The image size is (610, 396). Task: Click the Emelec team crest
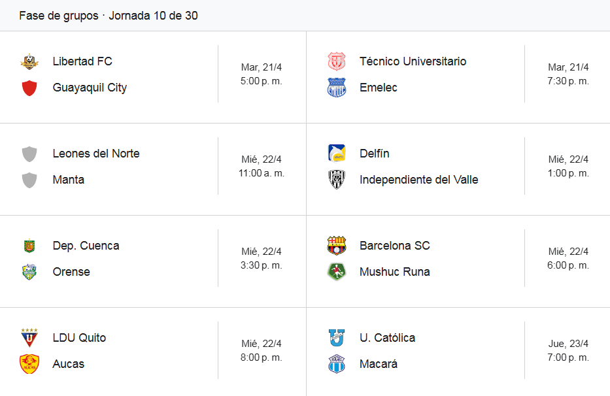click(336, 88)
